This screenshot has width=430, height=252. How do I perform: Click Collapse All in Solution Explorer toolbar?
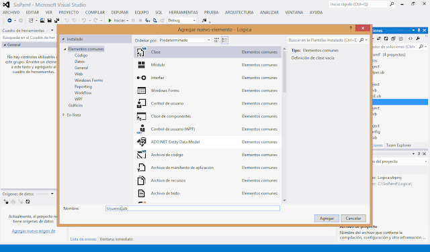coord(393,39)
